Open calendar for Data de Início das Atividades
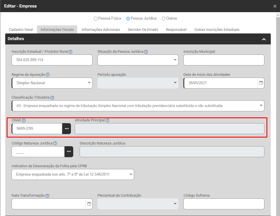280x216 pixels. tap(261, 83)
